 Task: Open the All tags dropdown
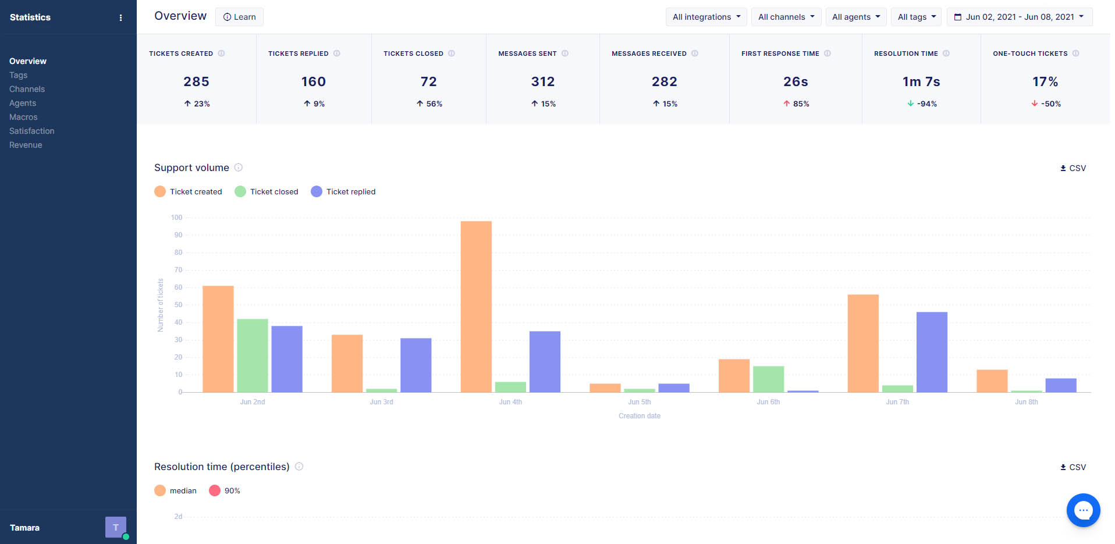[x=917, y=17]
